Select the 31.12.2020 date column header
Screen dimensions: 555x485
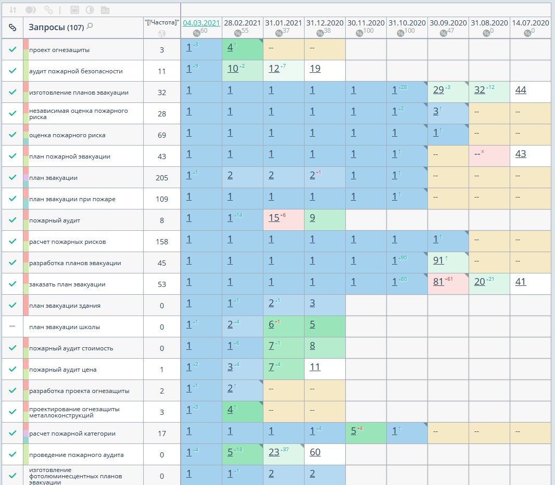click(324, 23)
